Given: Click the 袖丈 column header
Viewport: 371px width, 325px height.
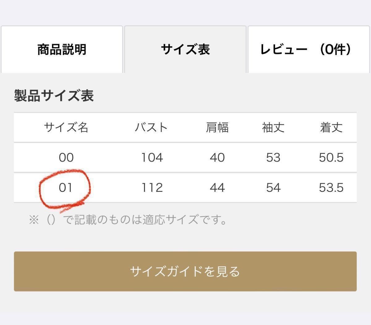Looking at the screenshot, I should (x=273, y=127).
